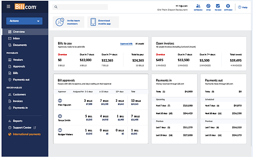Click the Support Center external link icon
This screenshot has width=253, height=157.
[35, 127]
